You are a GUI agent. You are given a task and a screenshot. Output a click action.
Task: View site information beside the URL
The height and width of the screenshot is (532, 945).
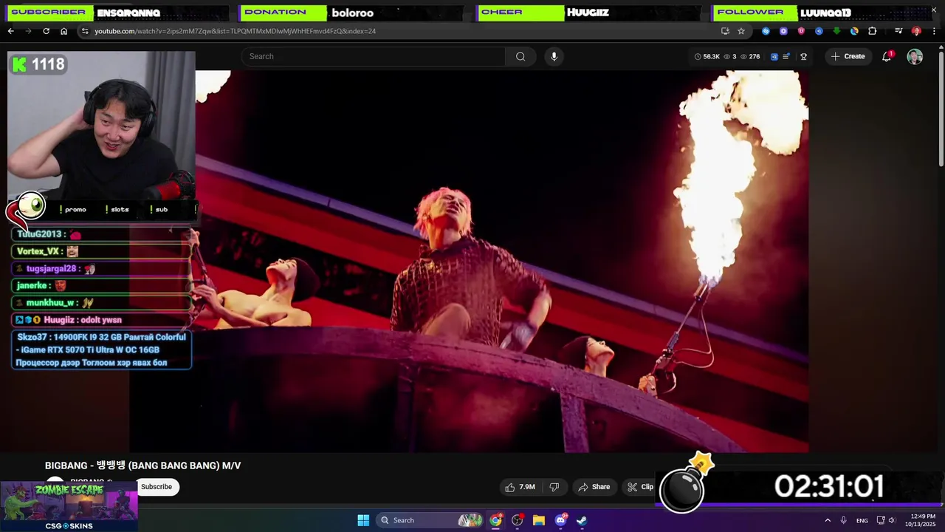(x=85, y=31)
